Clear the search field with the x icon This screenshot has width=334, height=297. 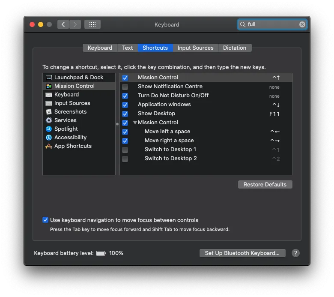[x=302, y=24]
